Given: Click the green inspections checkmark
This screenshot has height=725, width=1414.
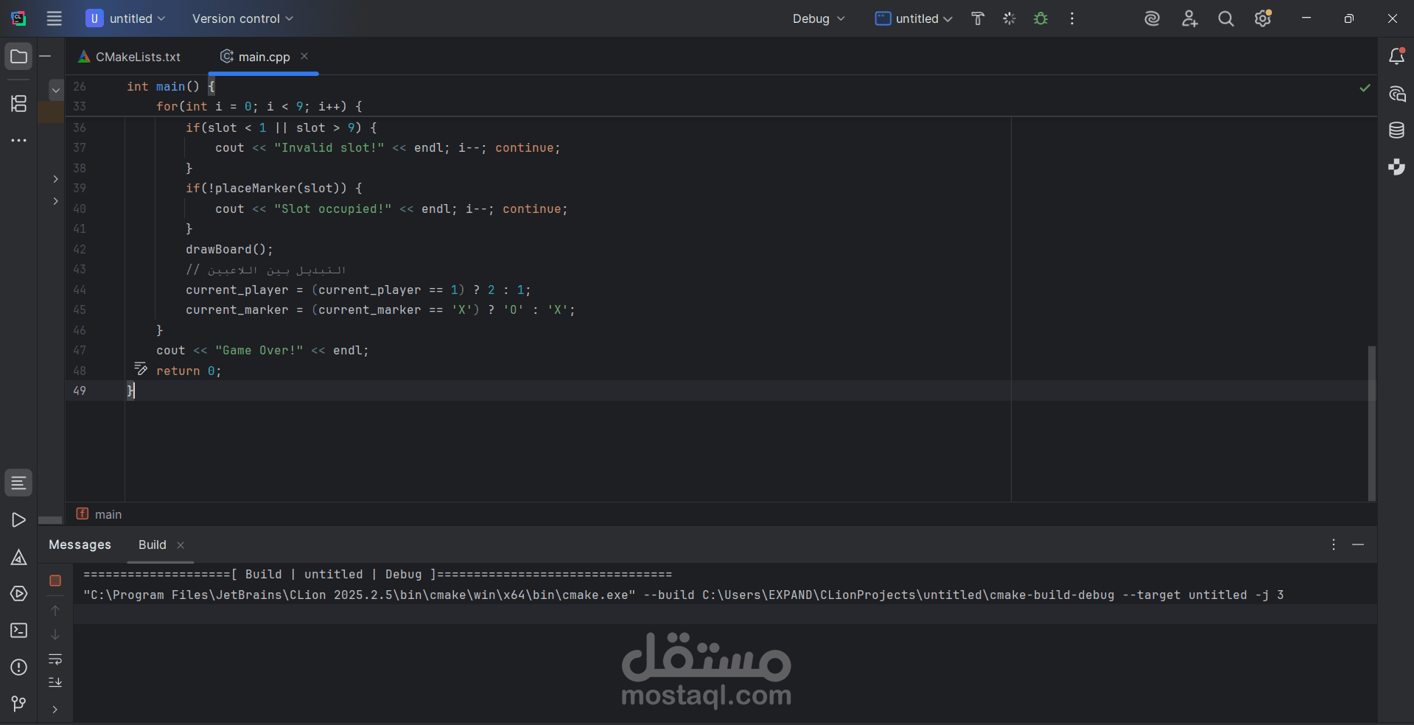Looking at the screenshot, I should 1365,88.
